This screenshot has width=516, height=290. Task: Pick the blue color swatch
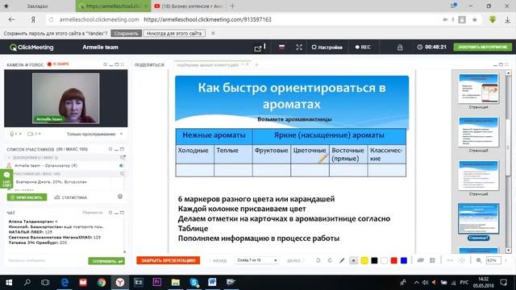(404, 260)
